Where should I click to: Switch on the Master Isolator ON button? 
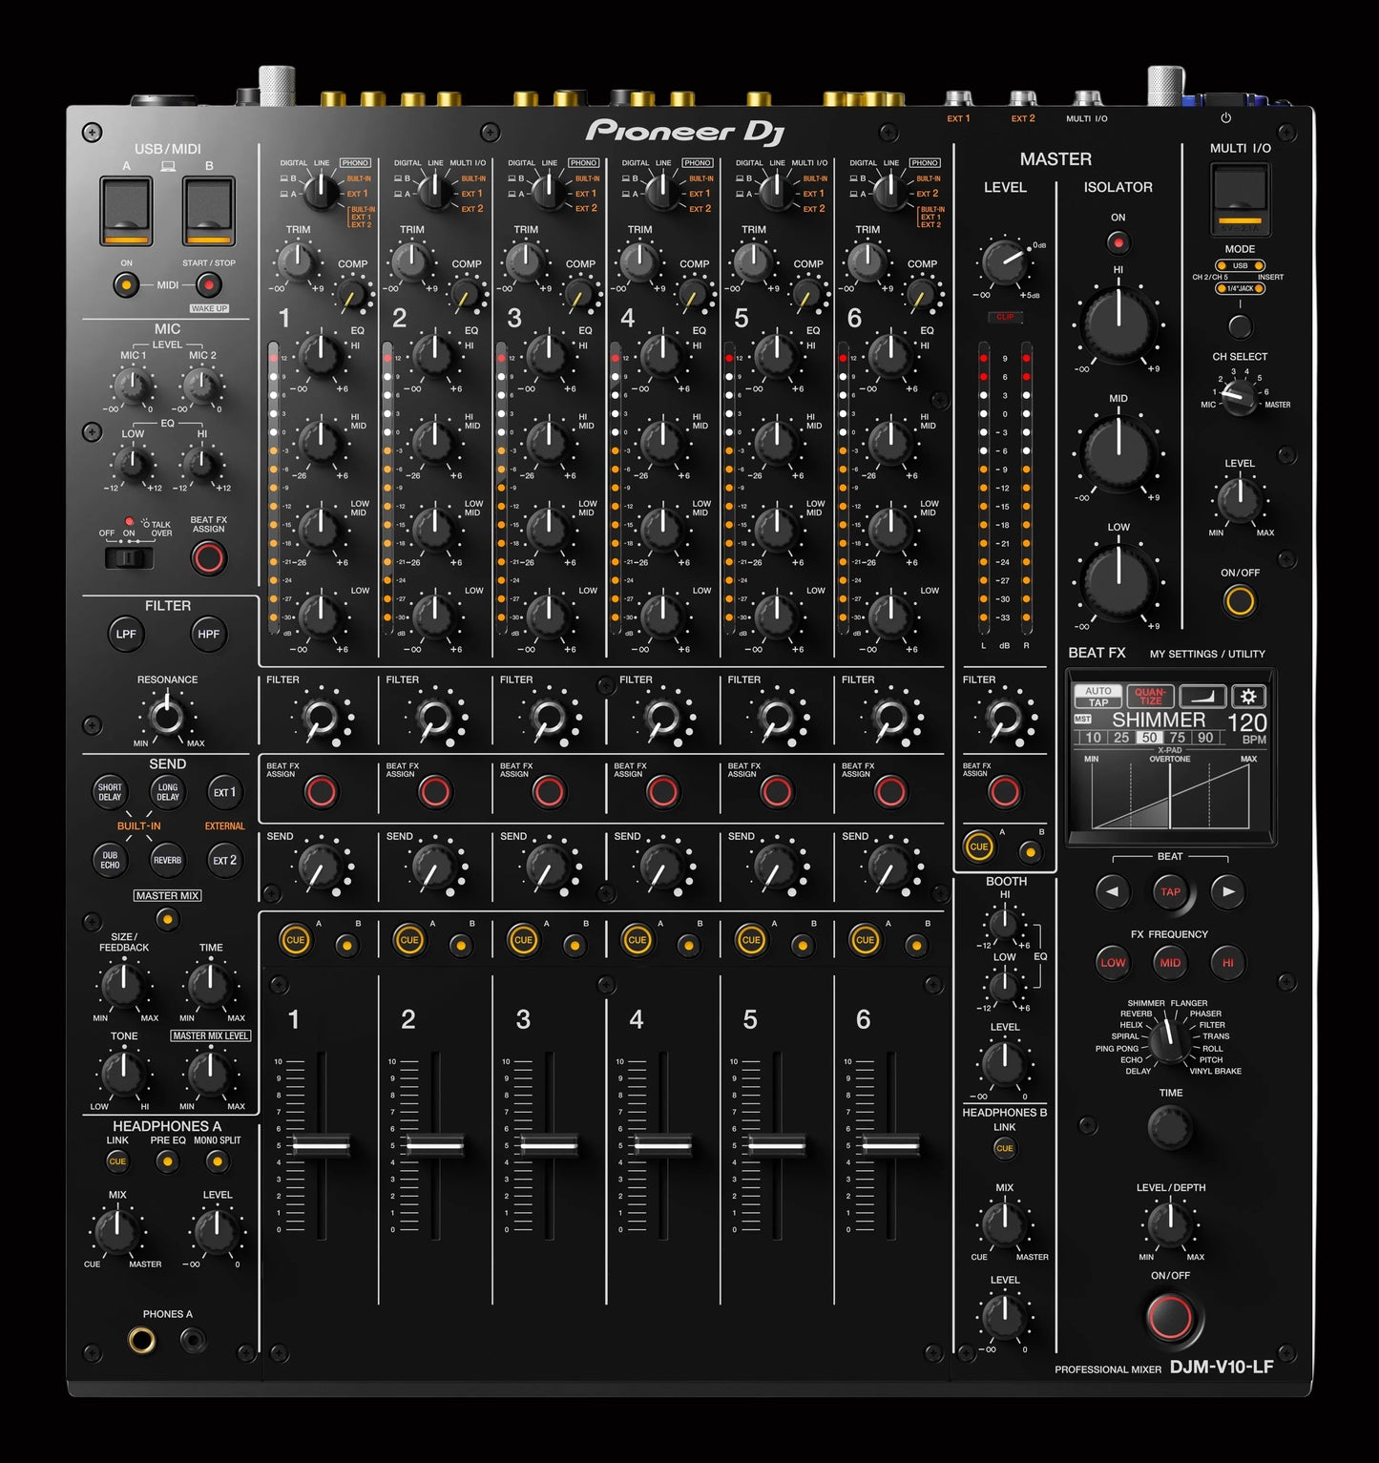(1118, 242)
